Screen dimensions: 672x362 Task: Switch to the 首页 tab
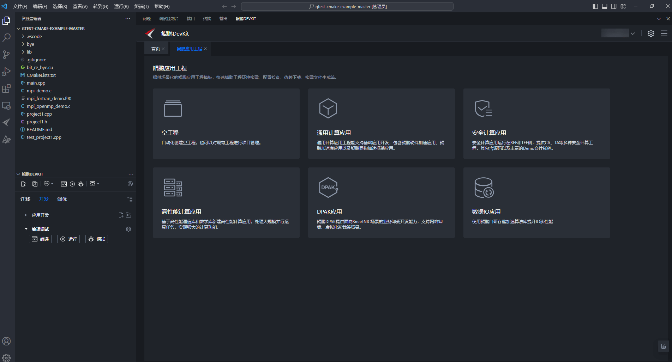[x=155, y=49]
